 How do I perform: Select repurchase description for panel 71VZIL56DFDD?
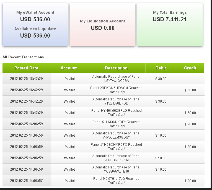(116, 101)
